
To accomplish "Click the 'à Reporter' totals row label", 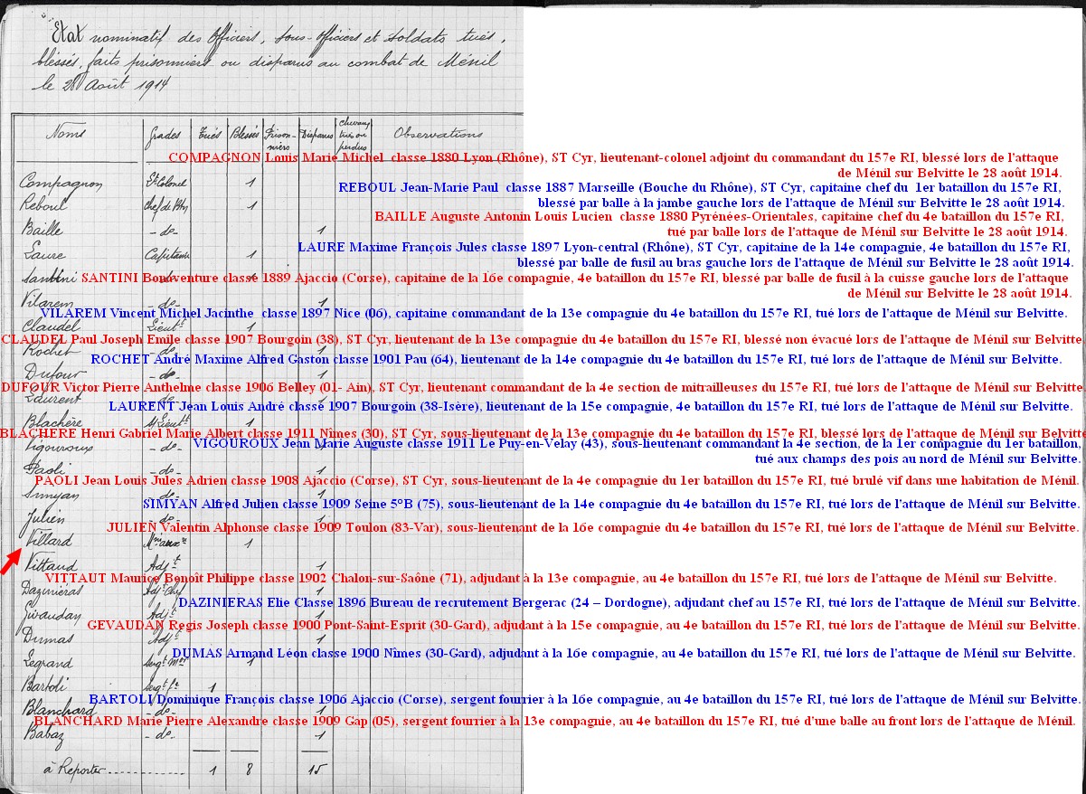I will (x=75, y=770).
